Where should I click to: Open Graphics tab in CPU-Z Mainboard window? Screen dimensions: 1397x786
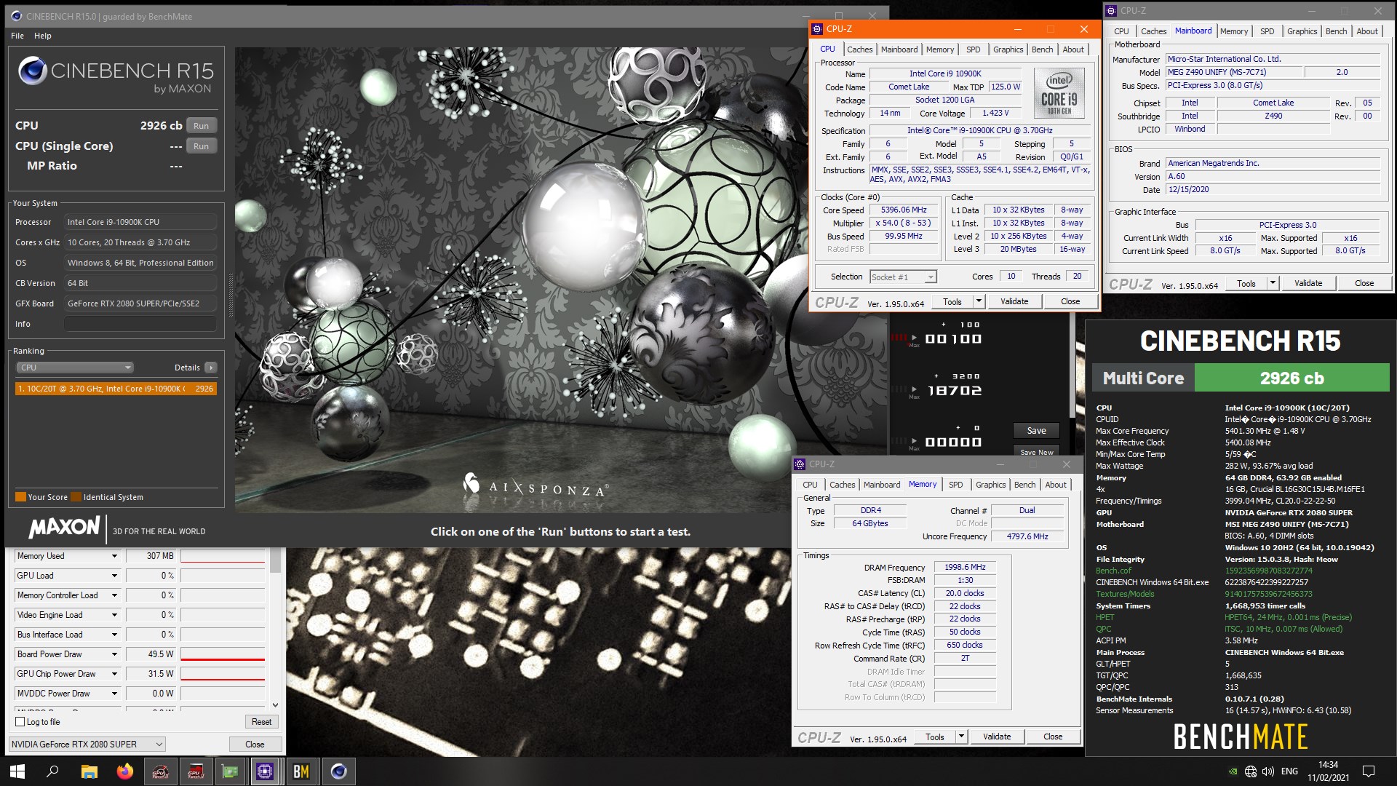tap(1302, 31)
